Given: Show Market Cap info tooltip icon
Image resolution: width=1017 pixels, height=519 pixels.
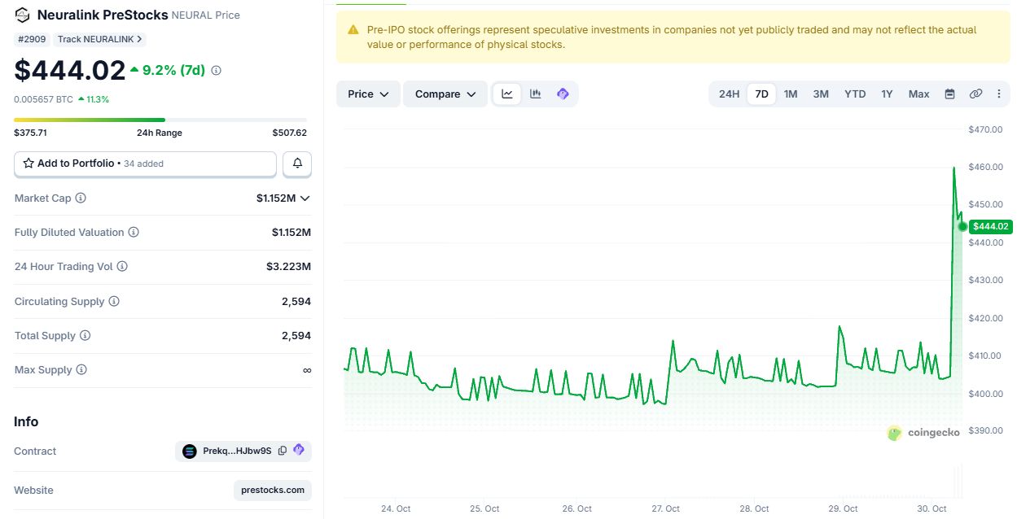Looking at the screenshot, I should (81, 198).
